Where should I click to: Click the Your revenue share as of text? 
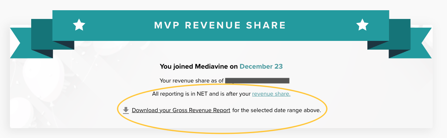pyautogui.click(x=192, y=80)
